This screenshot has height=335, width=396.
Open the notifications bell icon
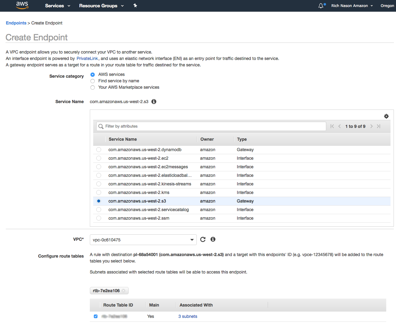click(321, 6)
